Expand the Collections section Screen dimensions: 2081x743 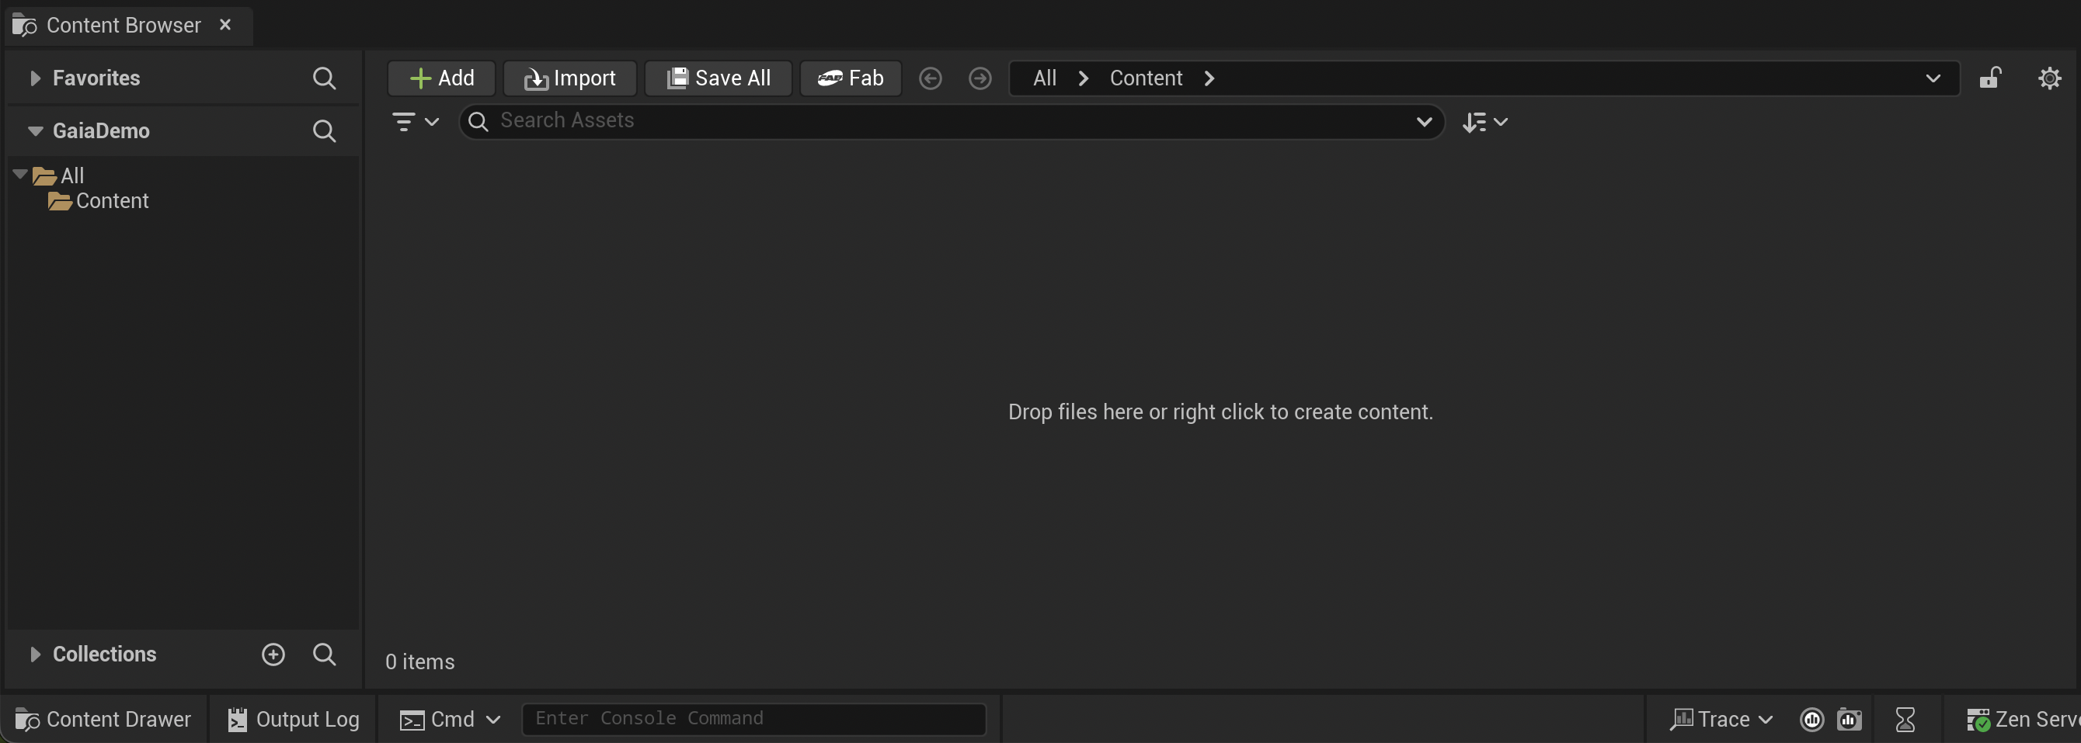point(35,654)
